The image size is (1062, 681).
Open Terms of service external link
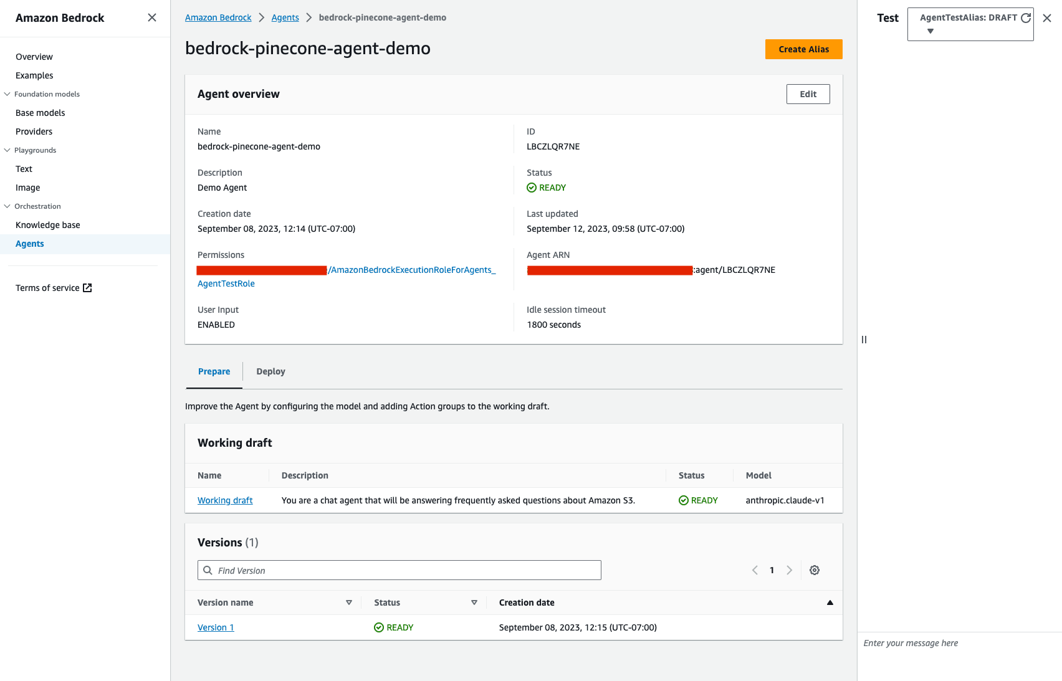(x=54, y=288)
